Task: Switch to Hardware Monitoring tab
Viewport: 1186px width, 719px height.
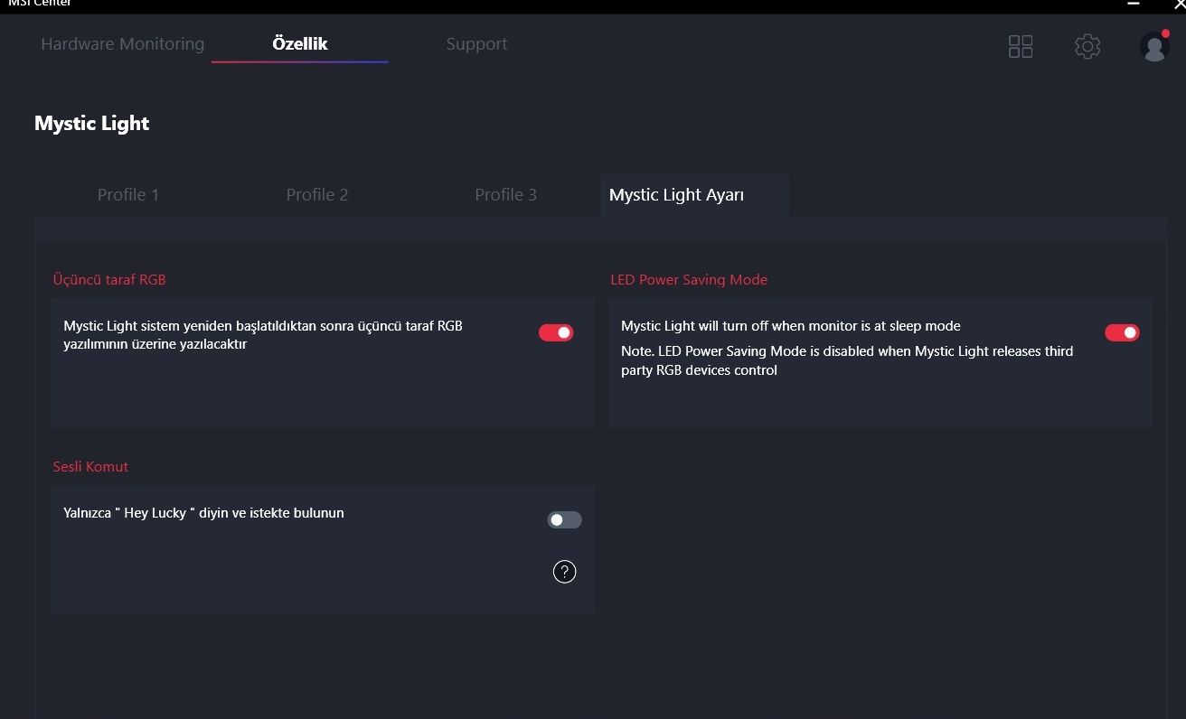Action: (123, 43)
